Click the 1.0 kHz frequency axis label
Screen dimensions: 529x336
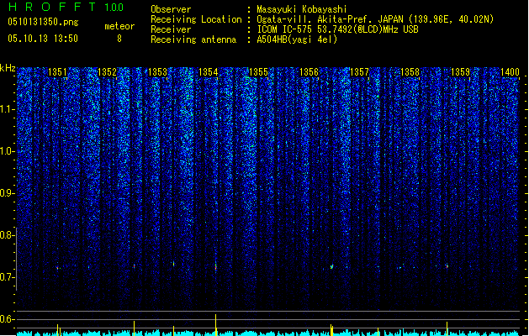[x=8, y=151]
